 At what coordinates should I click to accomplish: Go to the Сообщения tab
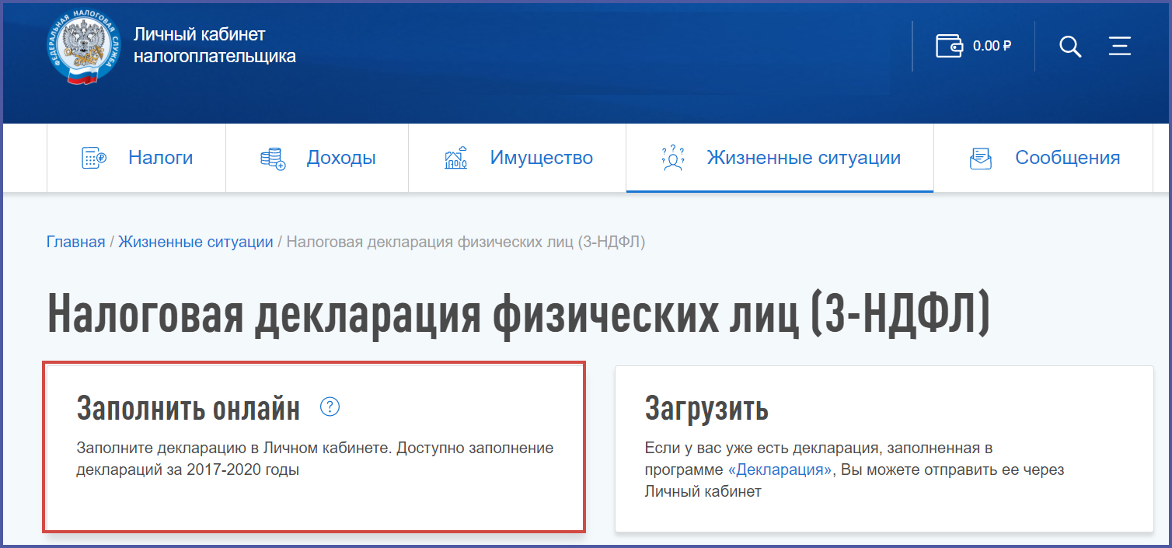[x=1043, y=158]
